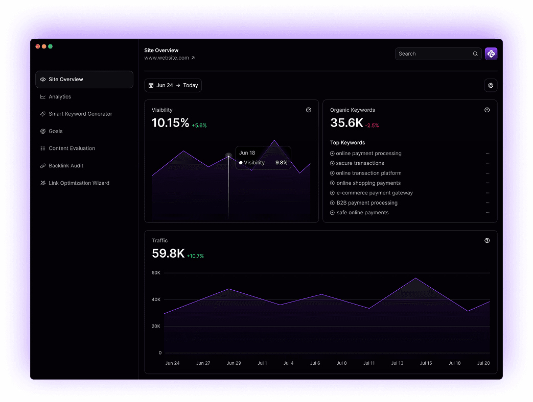The height and width of the screenshot is (402, 533).
Task: Click the Traffic card help icon
Action: pos(487,241)
